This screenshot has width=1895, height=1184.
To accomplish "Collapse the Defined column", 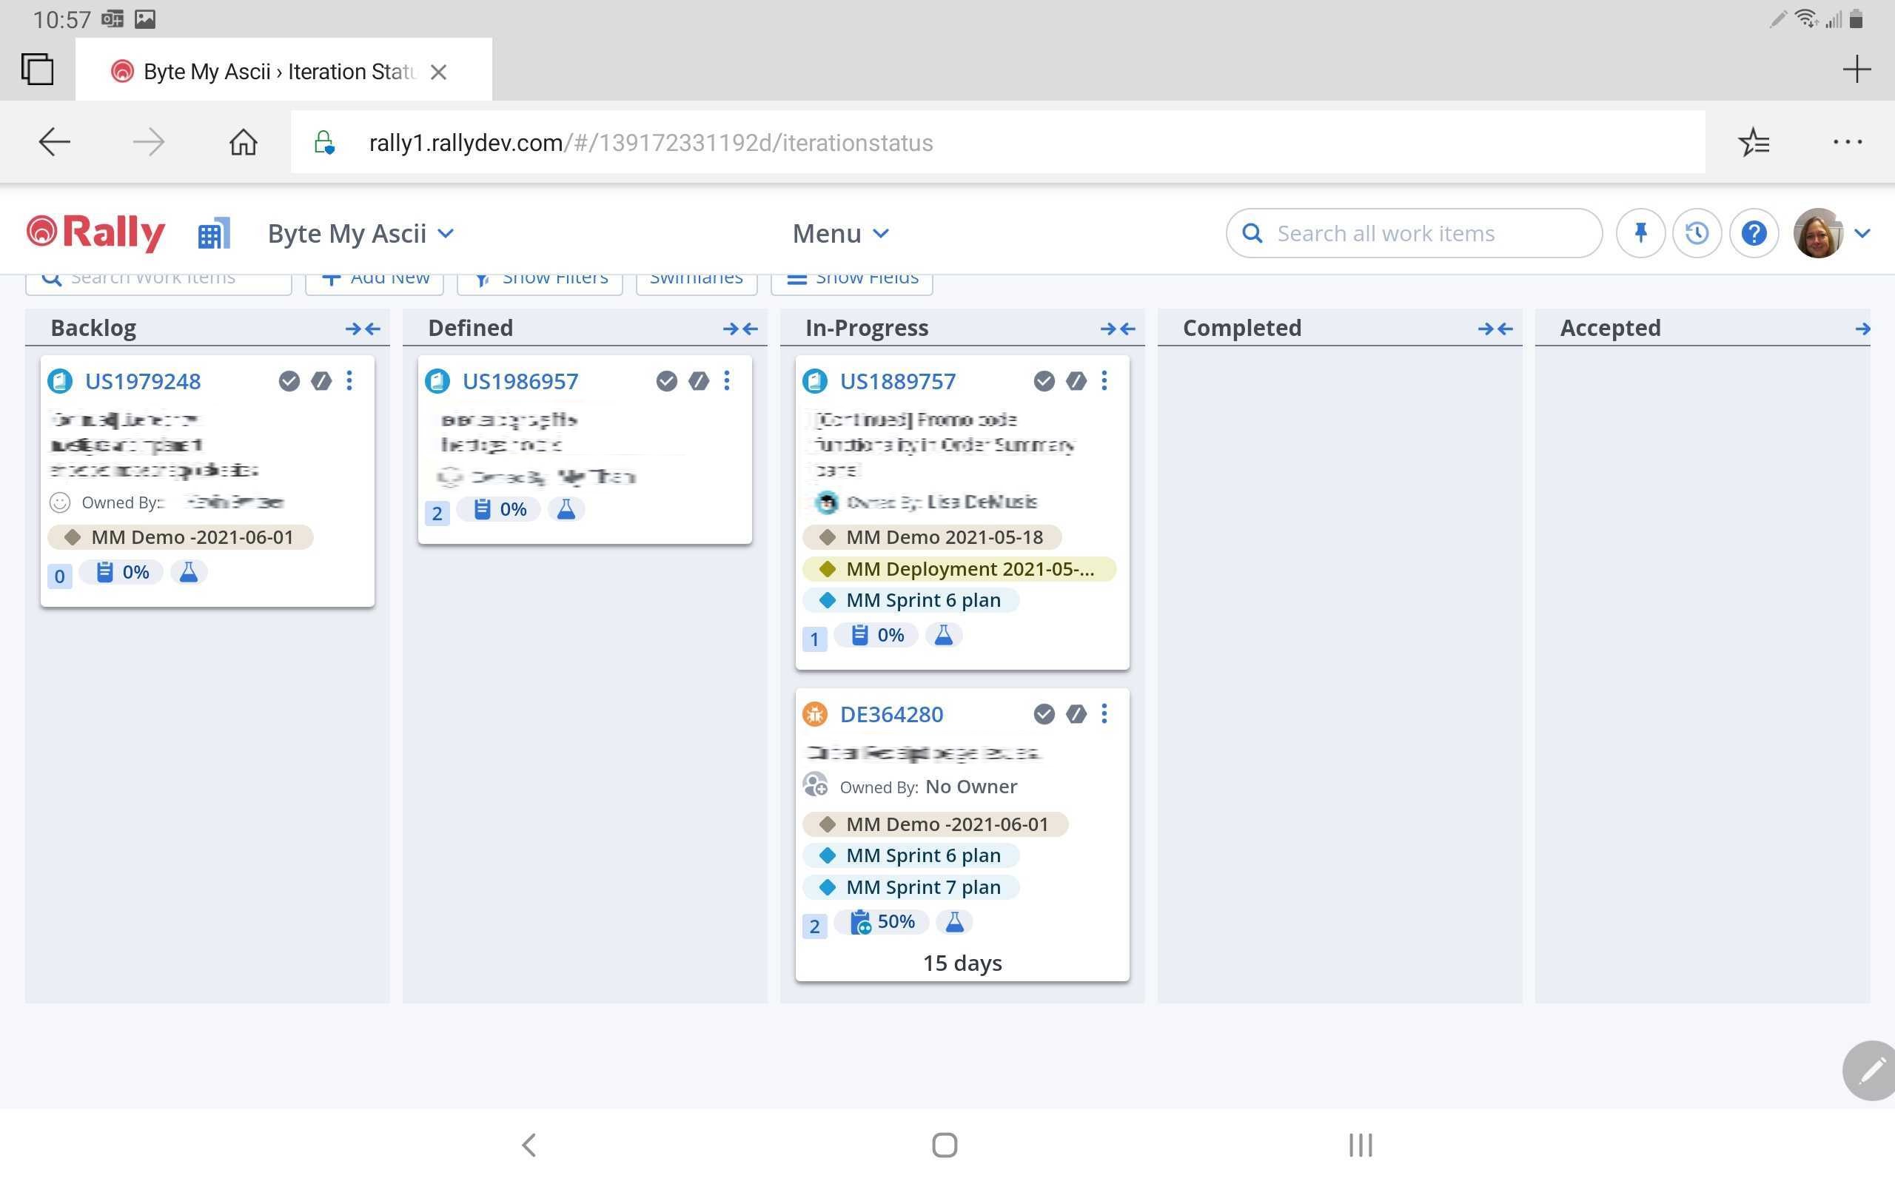I will point(741,329).
